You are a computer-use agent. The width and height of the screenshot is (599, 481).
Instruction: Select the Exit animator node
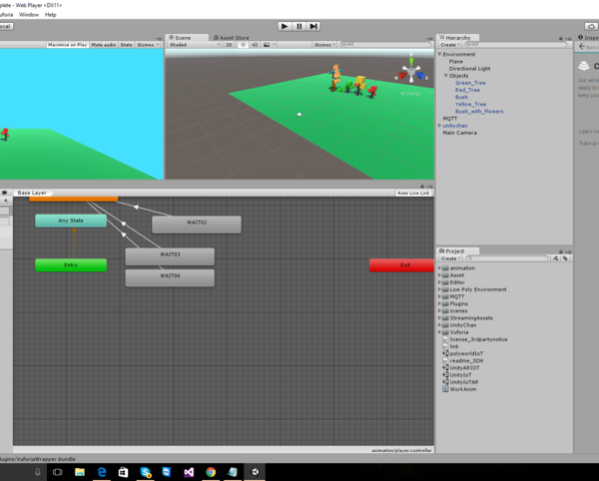(401, 264)
